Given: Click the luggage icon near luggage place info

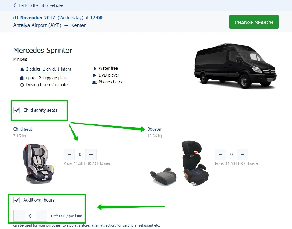Looking at the screenshot, I should point(22,78).
